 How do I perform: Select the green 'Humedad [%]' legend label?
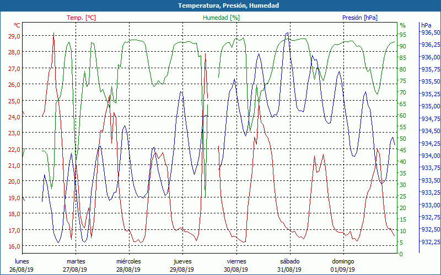point(221,18)
